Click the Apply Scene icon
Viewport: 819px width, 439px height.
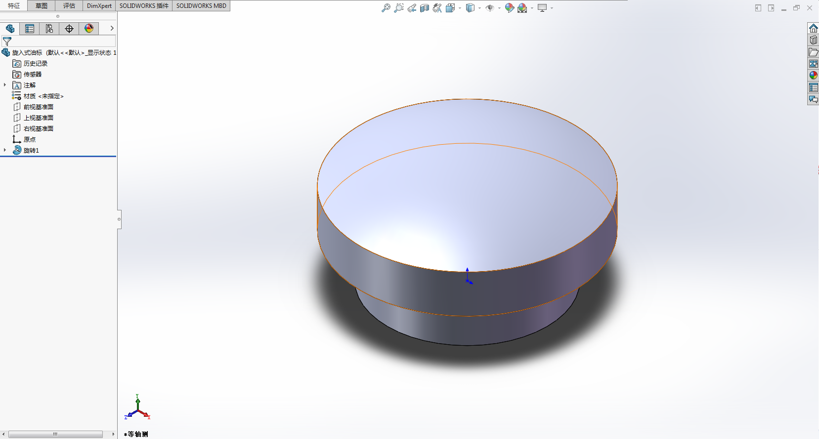click(522, 8)
